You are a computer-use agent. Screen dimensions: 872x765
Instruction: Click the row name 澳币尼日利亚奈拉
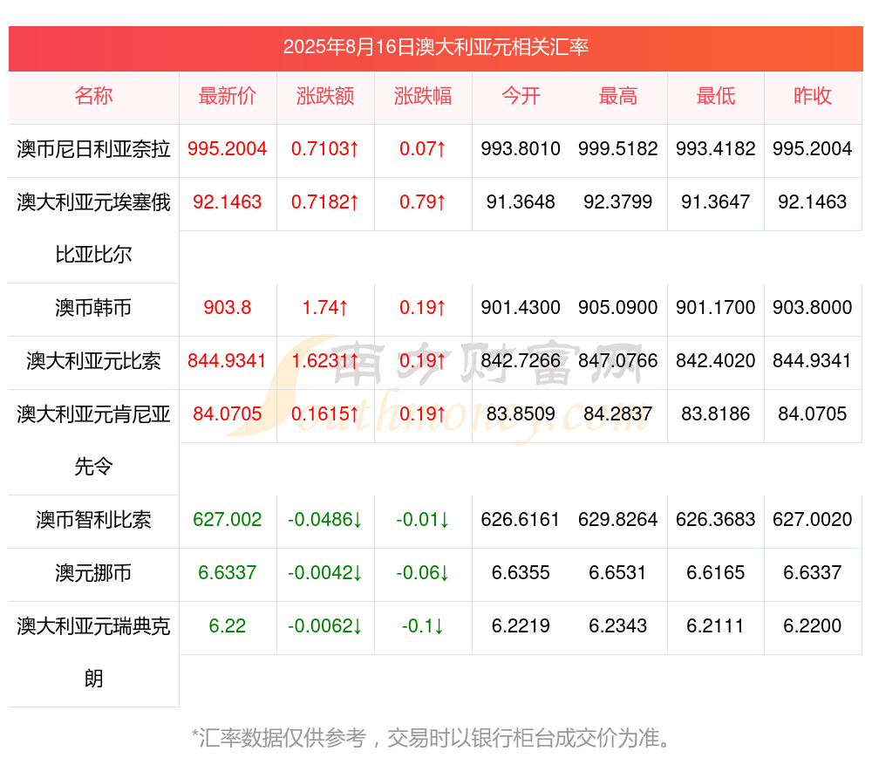coord(93,149)
